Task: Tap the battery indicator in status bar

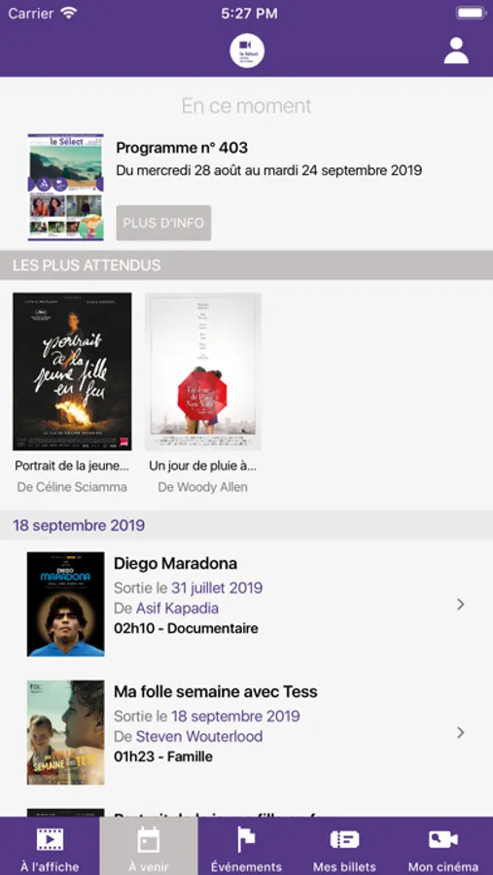Action: 471,14
